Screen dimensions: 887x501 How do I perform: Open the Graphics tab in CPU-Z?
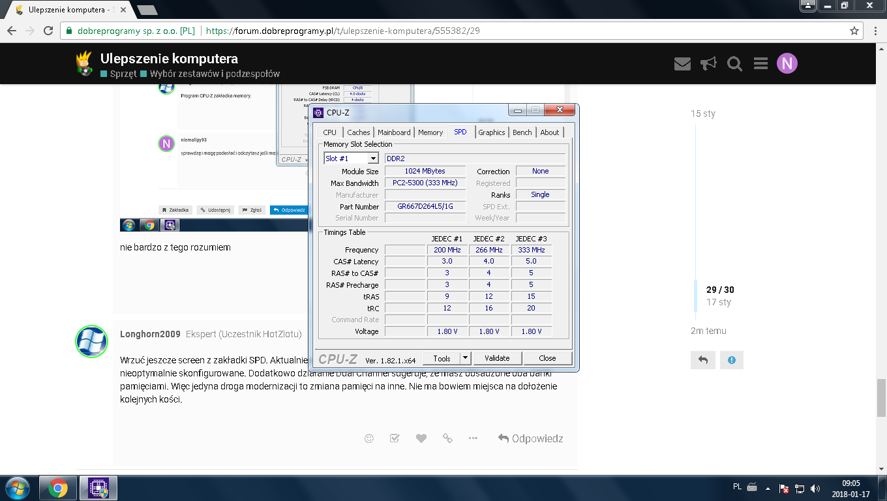[x=492, y=132]
